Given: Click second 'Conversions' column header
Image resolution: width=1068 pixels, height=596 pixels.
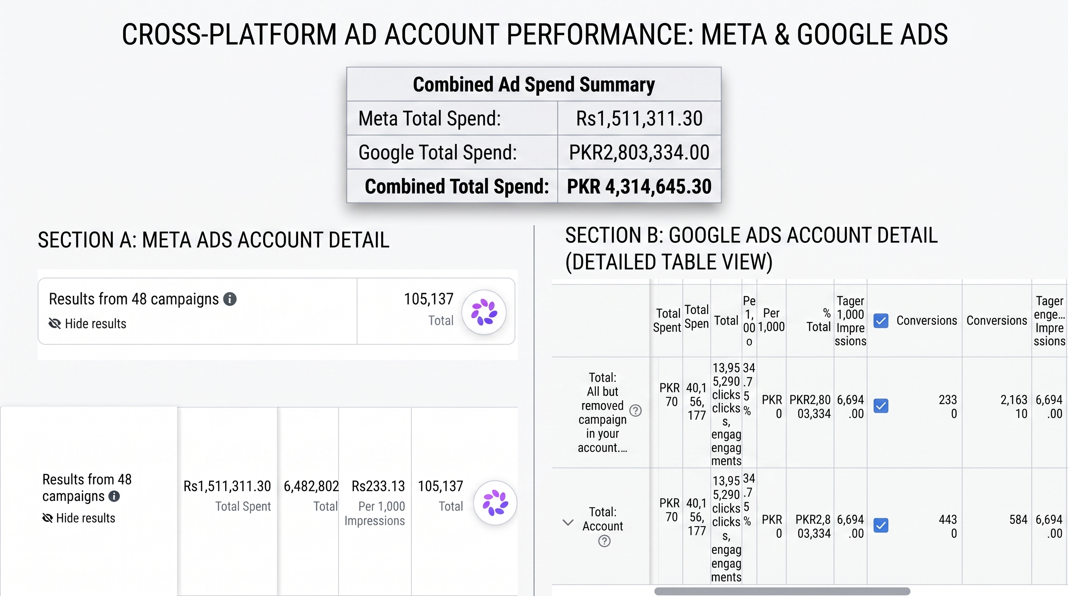Looking at the screenshot, I should click(x=997, y=321).
